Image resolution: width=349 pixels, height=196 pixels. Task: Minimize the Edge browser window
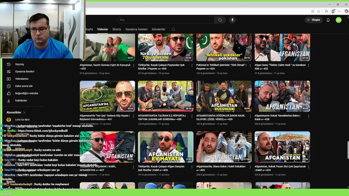(329, 4)
